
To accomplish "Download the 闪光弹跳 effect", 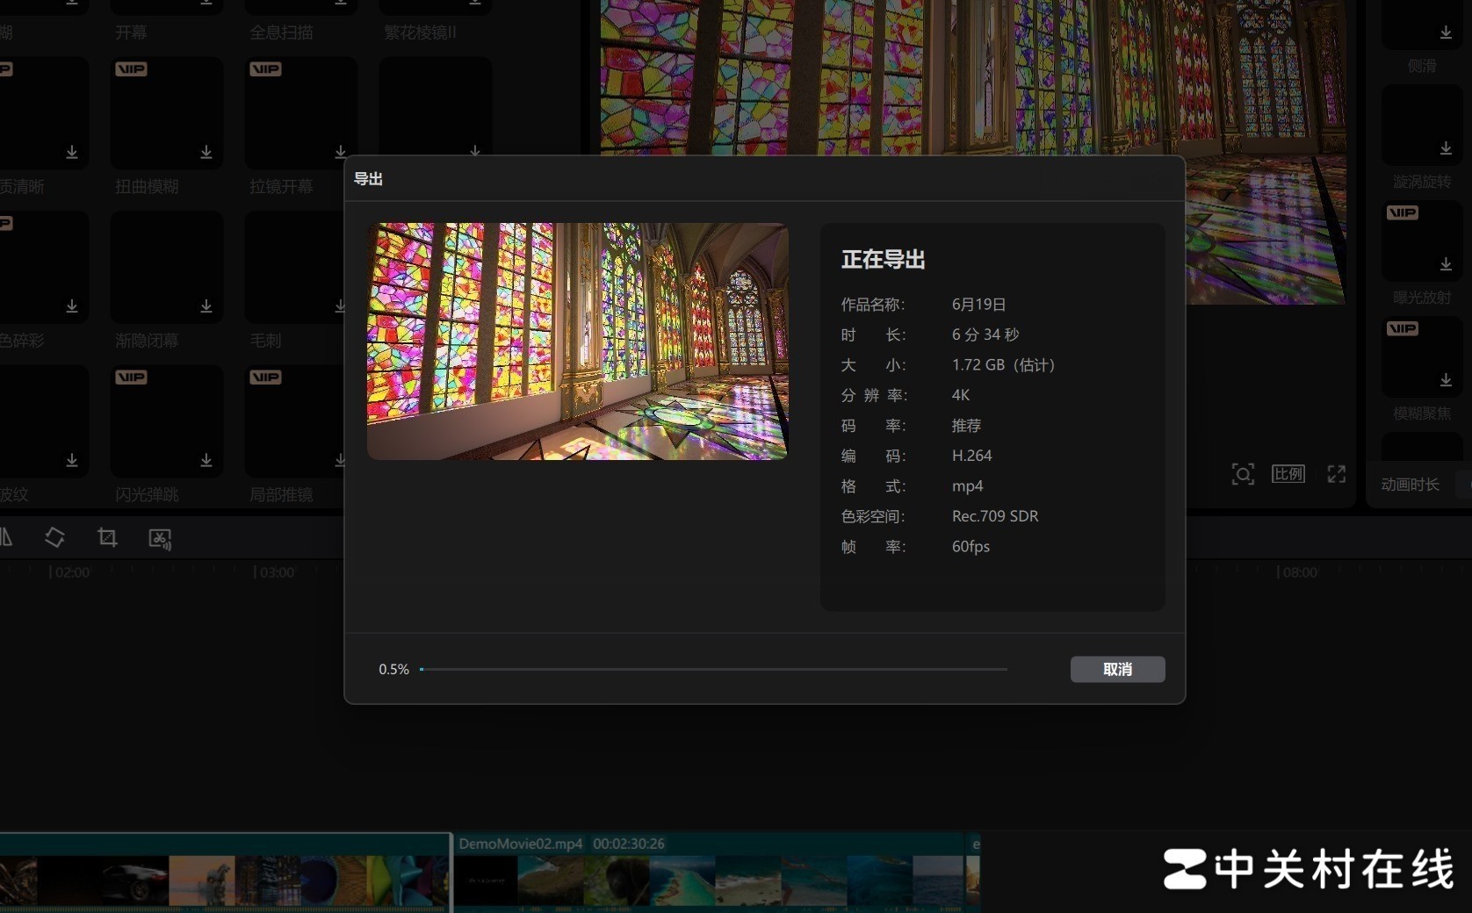I will (206, 461).
